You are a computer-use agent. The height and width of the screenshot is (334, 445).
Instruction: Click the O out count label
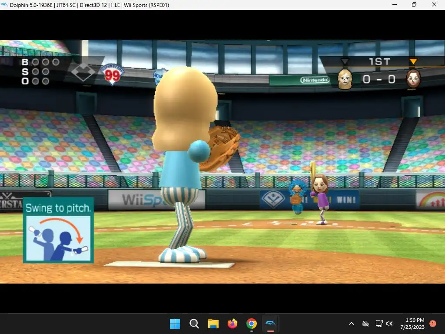coord(25,81)
